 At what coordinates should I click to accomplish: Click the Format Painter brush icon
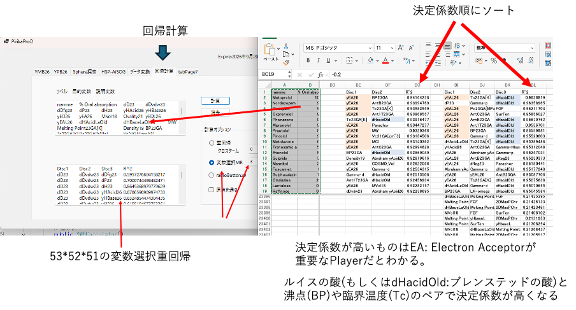point(286,62)
